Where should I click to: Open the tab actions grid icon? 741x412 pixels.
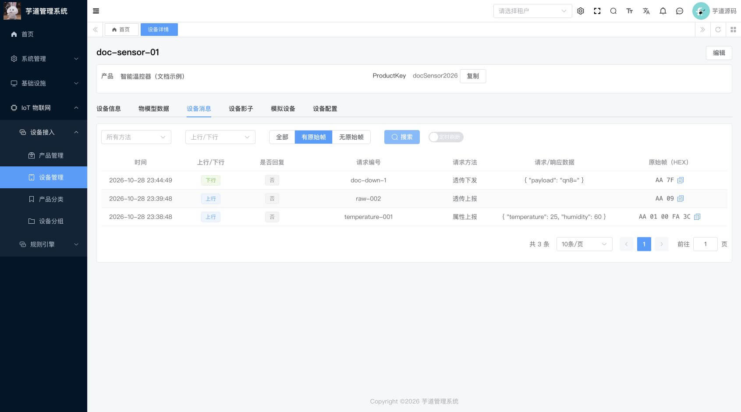tap(733, 30)
